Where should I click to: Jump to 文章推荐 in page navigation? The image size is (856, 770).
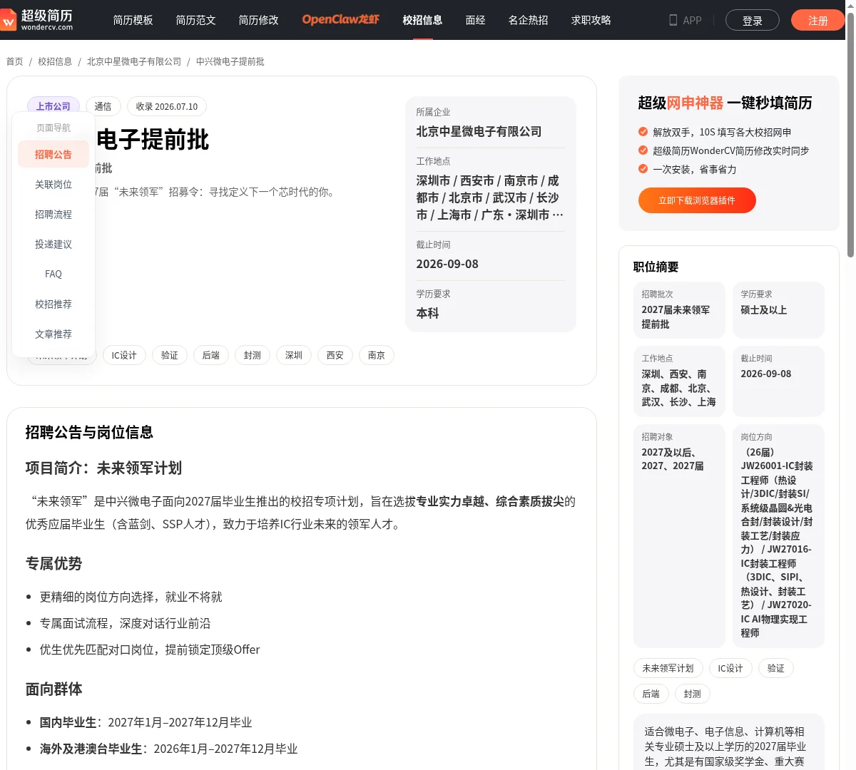click(53, 334)
